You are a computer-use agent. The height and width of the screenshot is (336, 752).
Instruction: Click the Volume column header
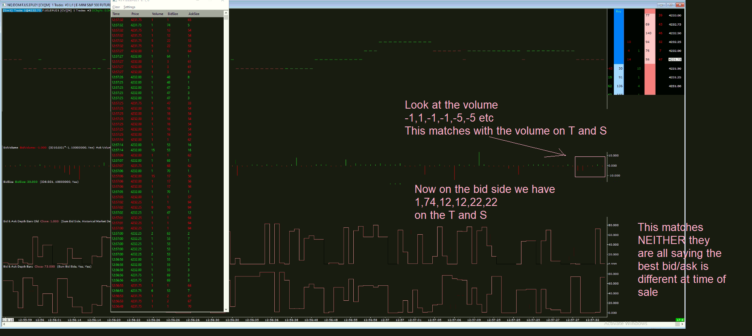[x=158, y=14]
